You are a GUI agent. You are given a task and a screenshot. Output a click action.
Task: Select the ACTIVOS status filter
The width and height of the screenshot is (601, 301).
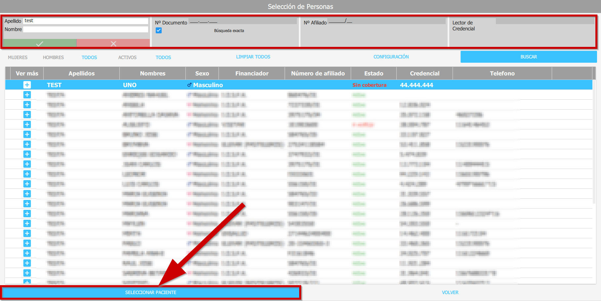(x=127, y=57)
